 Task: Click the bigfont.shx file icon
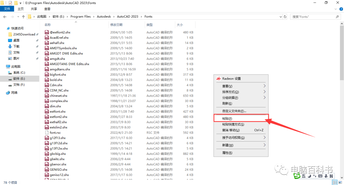click(x=47, y=74)
